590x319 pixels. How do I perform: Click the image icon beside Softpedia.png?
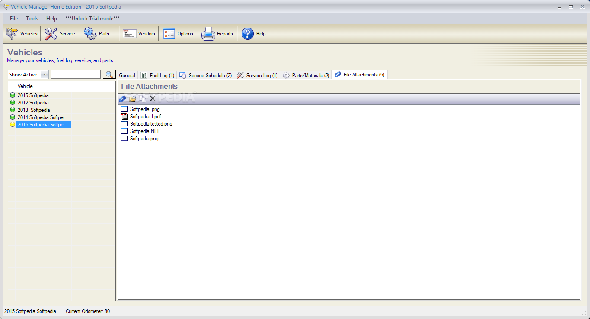(x=124, y=139)
